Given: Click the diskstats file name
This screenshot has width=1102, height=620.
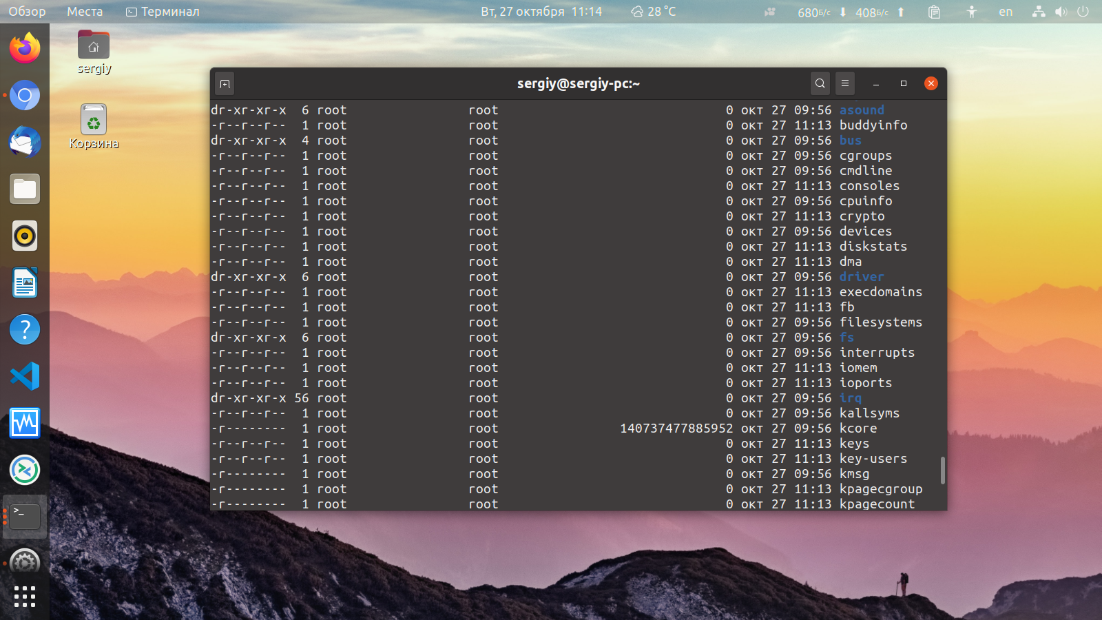Looking at the screenshot, I should coord(873,247).
